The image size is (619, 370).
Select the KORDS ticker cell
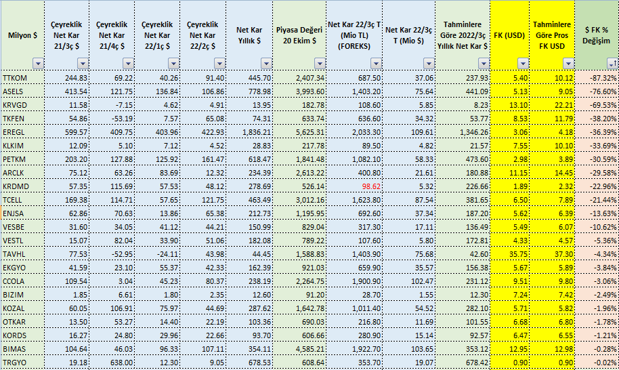[22, 335]
